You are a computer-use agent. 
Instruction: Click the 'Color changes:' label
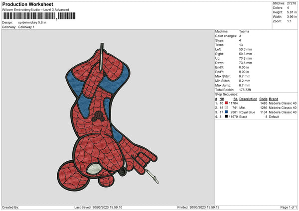[226, 36]
